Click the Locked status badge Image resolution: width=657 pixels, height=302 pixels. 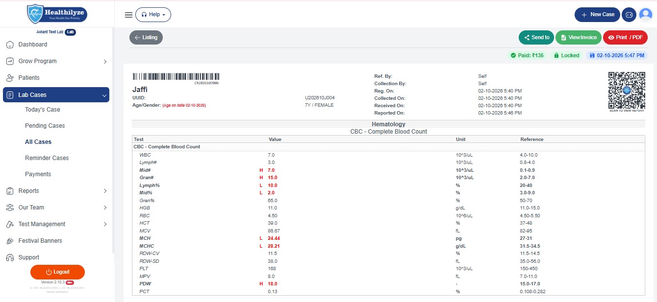(x=566, y=55)
